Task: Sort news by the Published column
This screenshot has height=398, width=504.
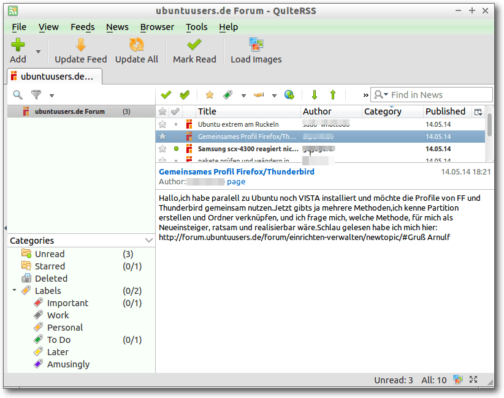Action: click(447, 111)
